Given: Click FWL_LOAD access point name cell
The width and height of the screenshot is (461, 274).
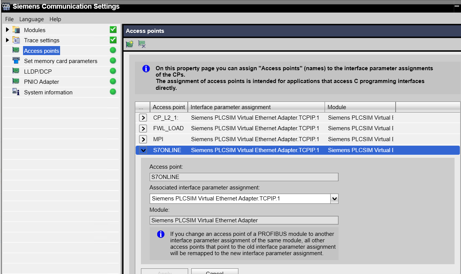Looking at the screenshot, I should point(169,128).
